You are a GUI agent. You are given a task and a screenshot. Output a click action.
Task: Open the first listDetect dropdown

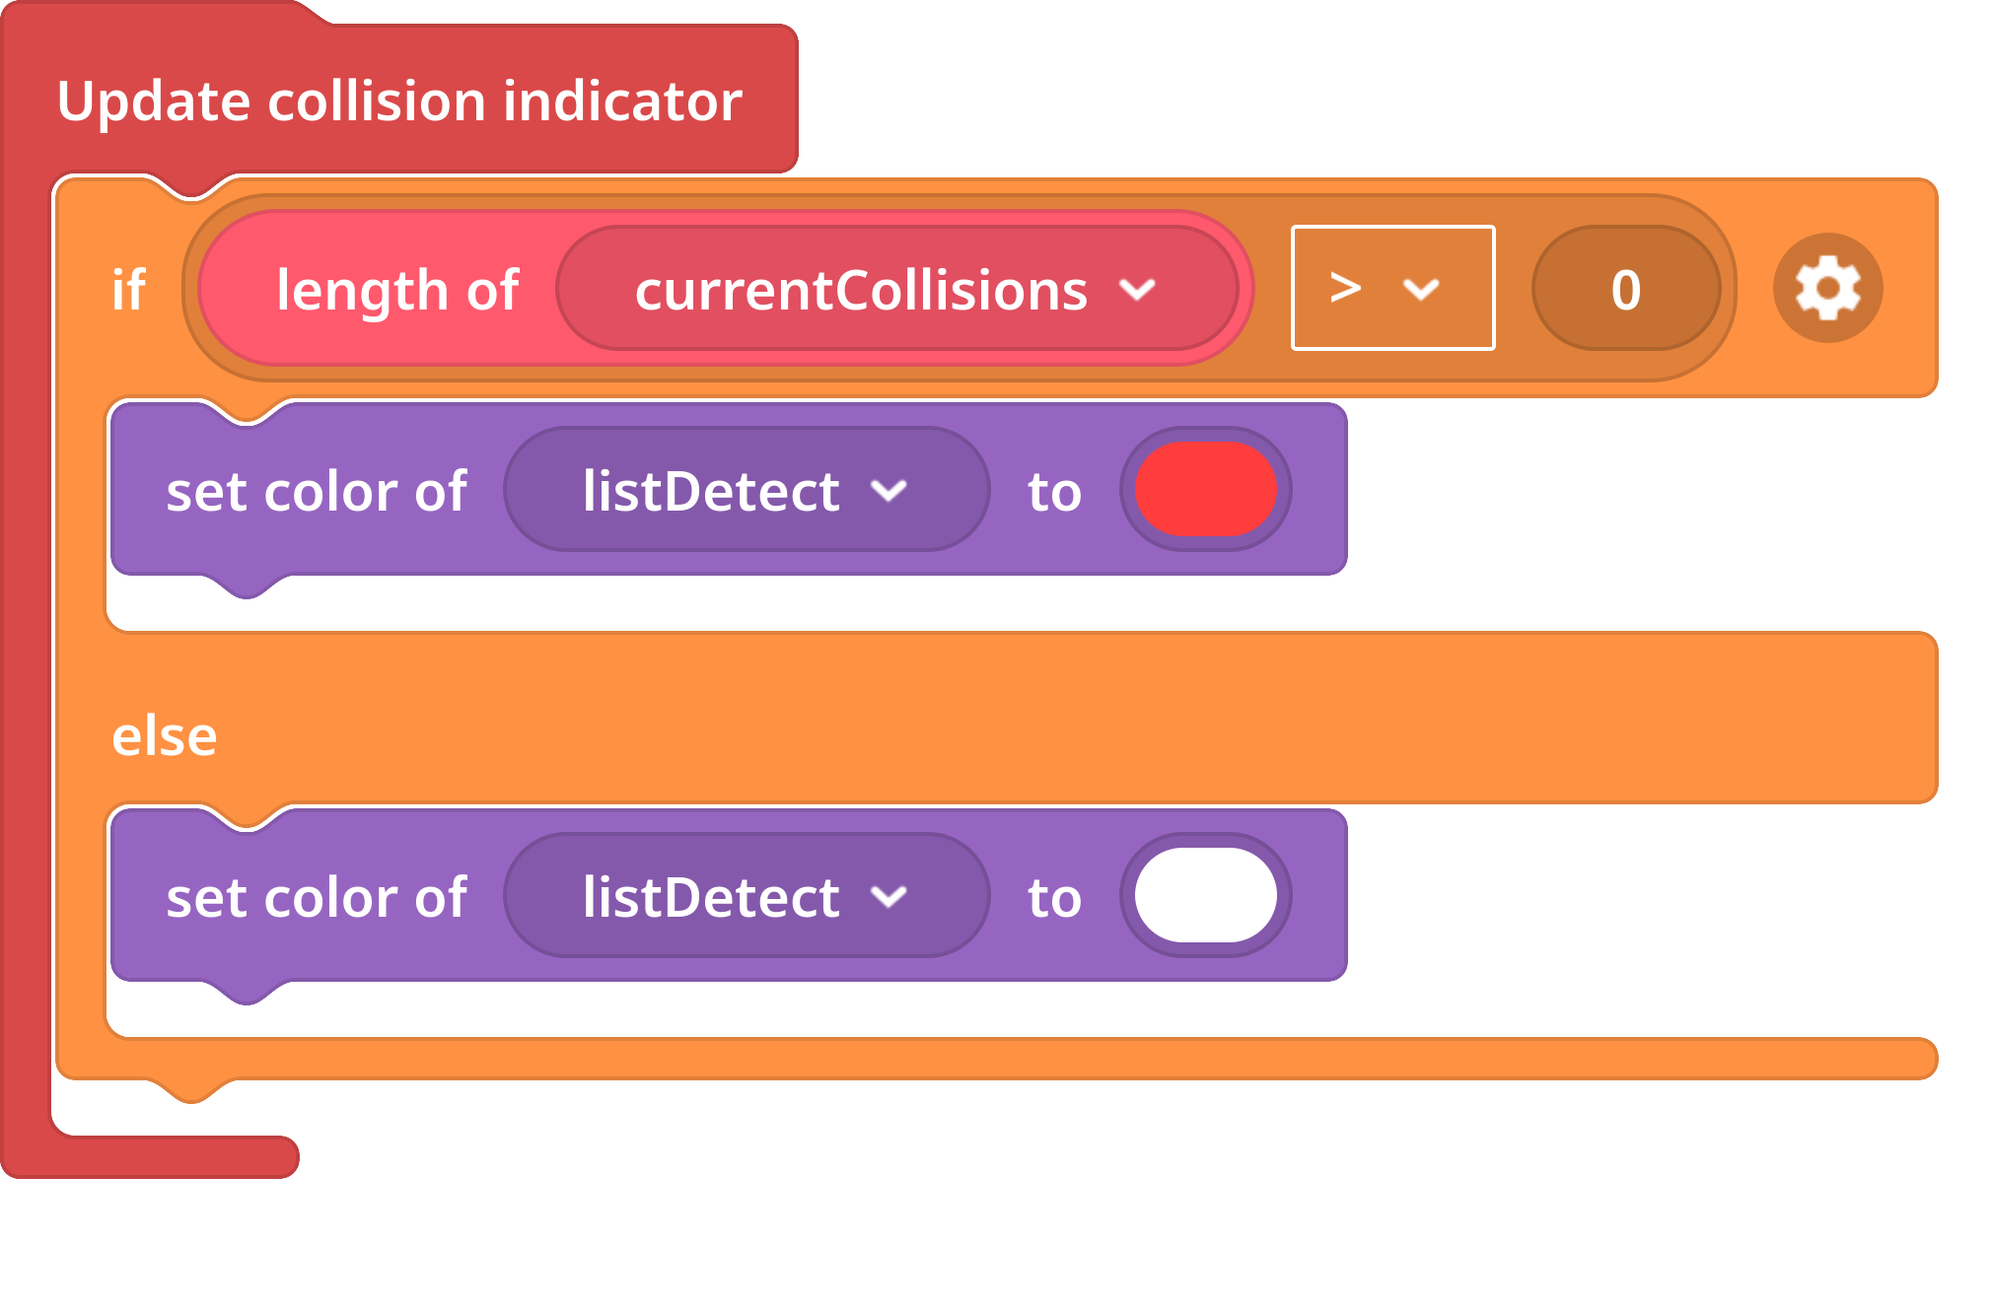[746, 490]
